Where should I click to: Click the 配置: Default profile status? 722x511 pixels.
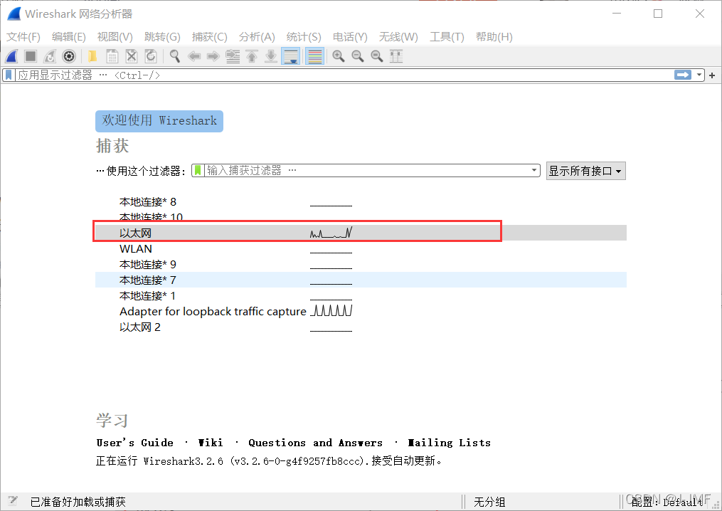coord(667,502)
